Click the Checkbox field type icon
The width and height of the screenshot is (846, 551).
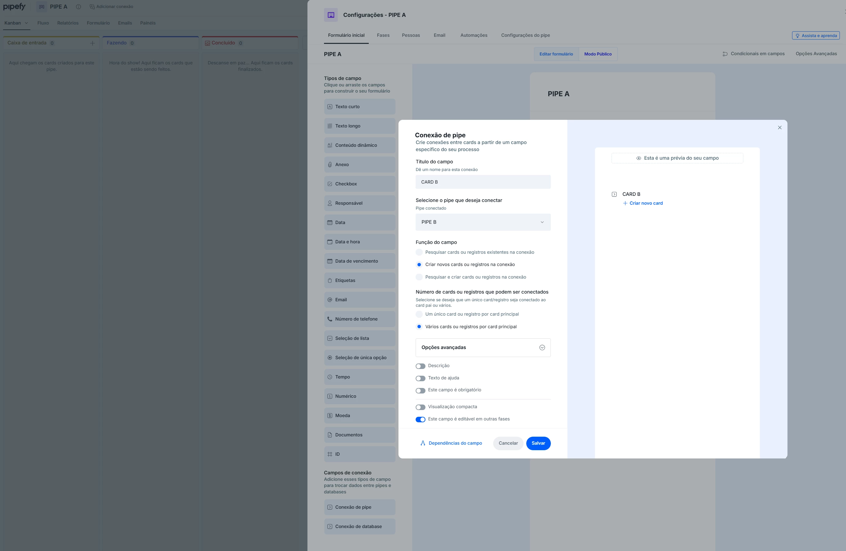click(x=330, y=184)
